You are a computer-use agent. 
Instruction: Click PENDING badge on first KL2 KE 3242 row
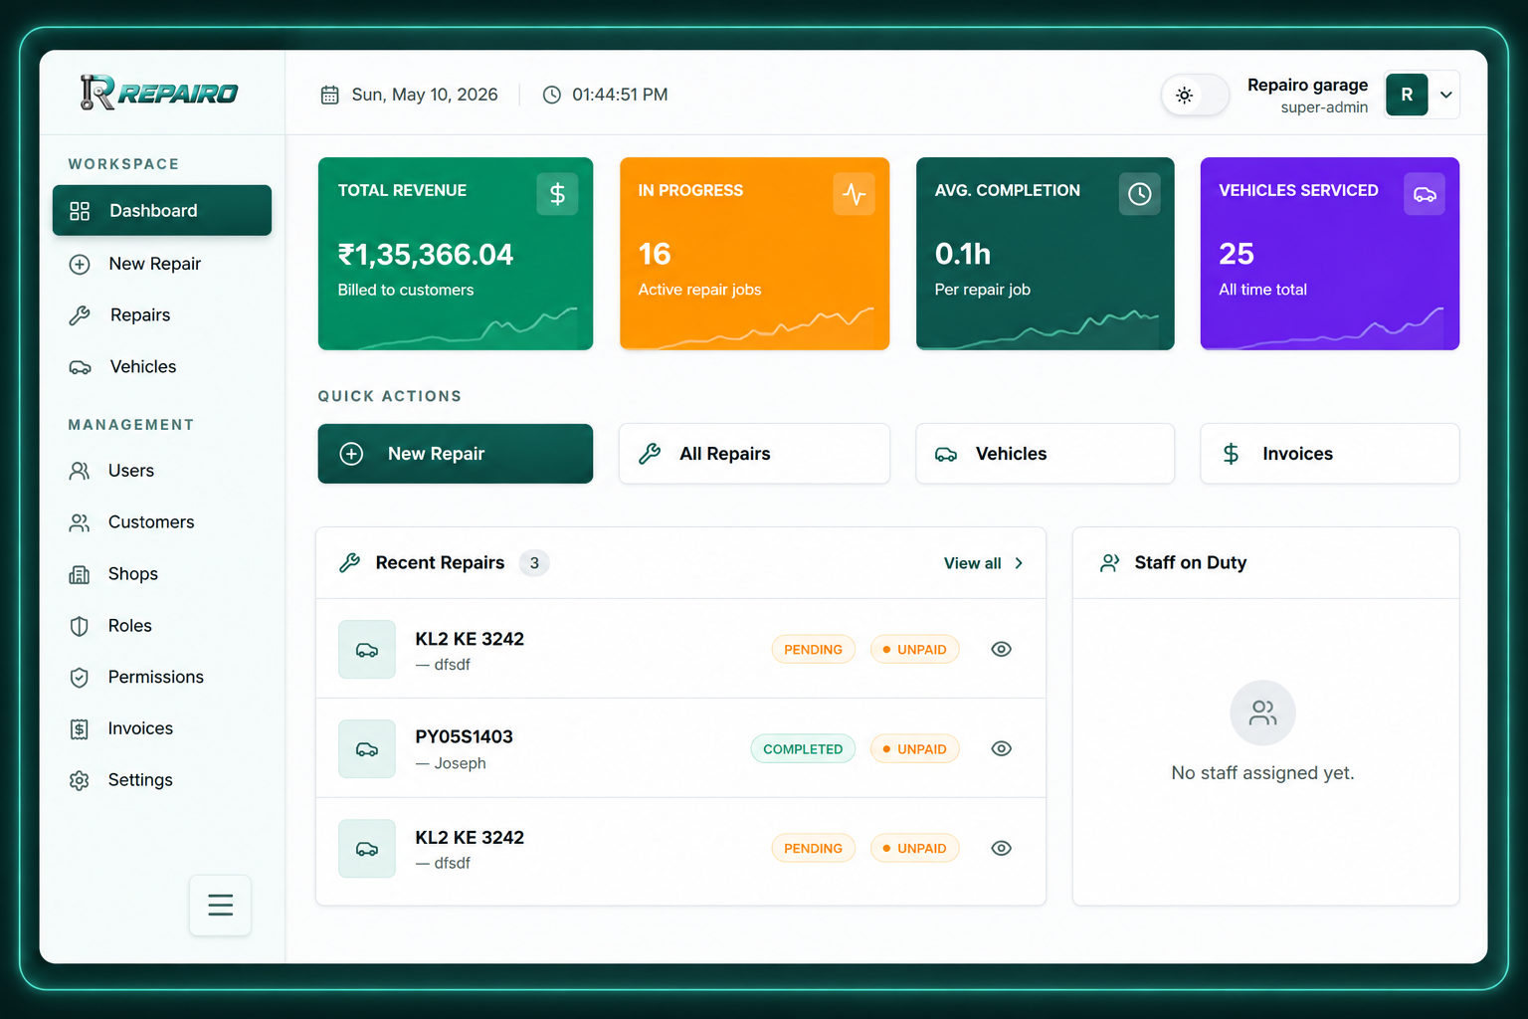(x=813, y=649)
